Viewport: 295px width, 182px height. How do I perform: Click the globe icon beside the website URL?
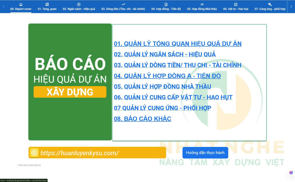pyautogui.click(x=34, y=152)
